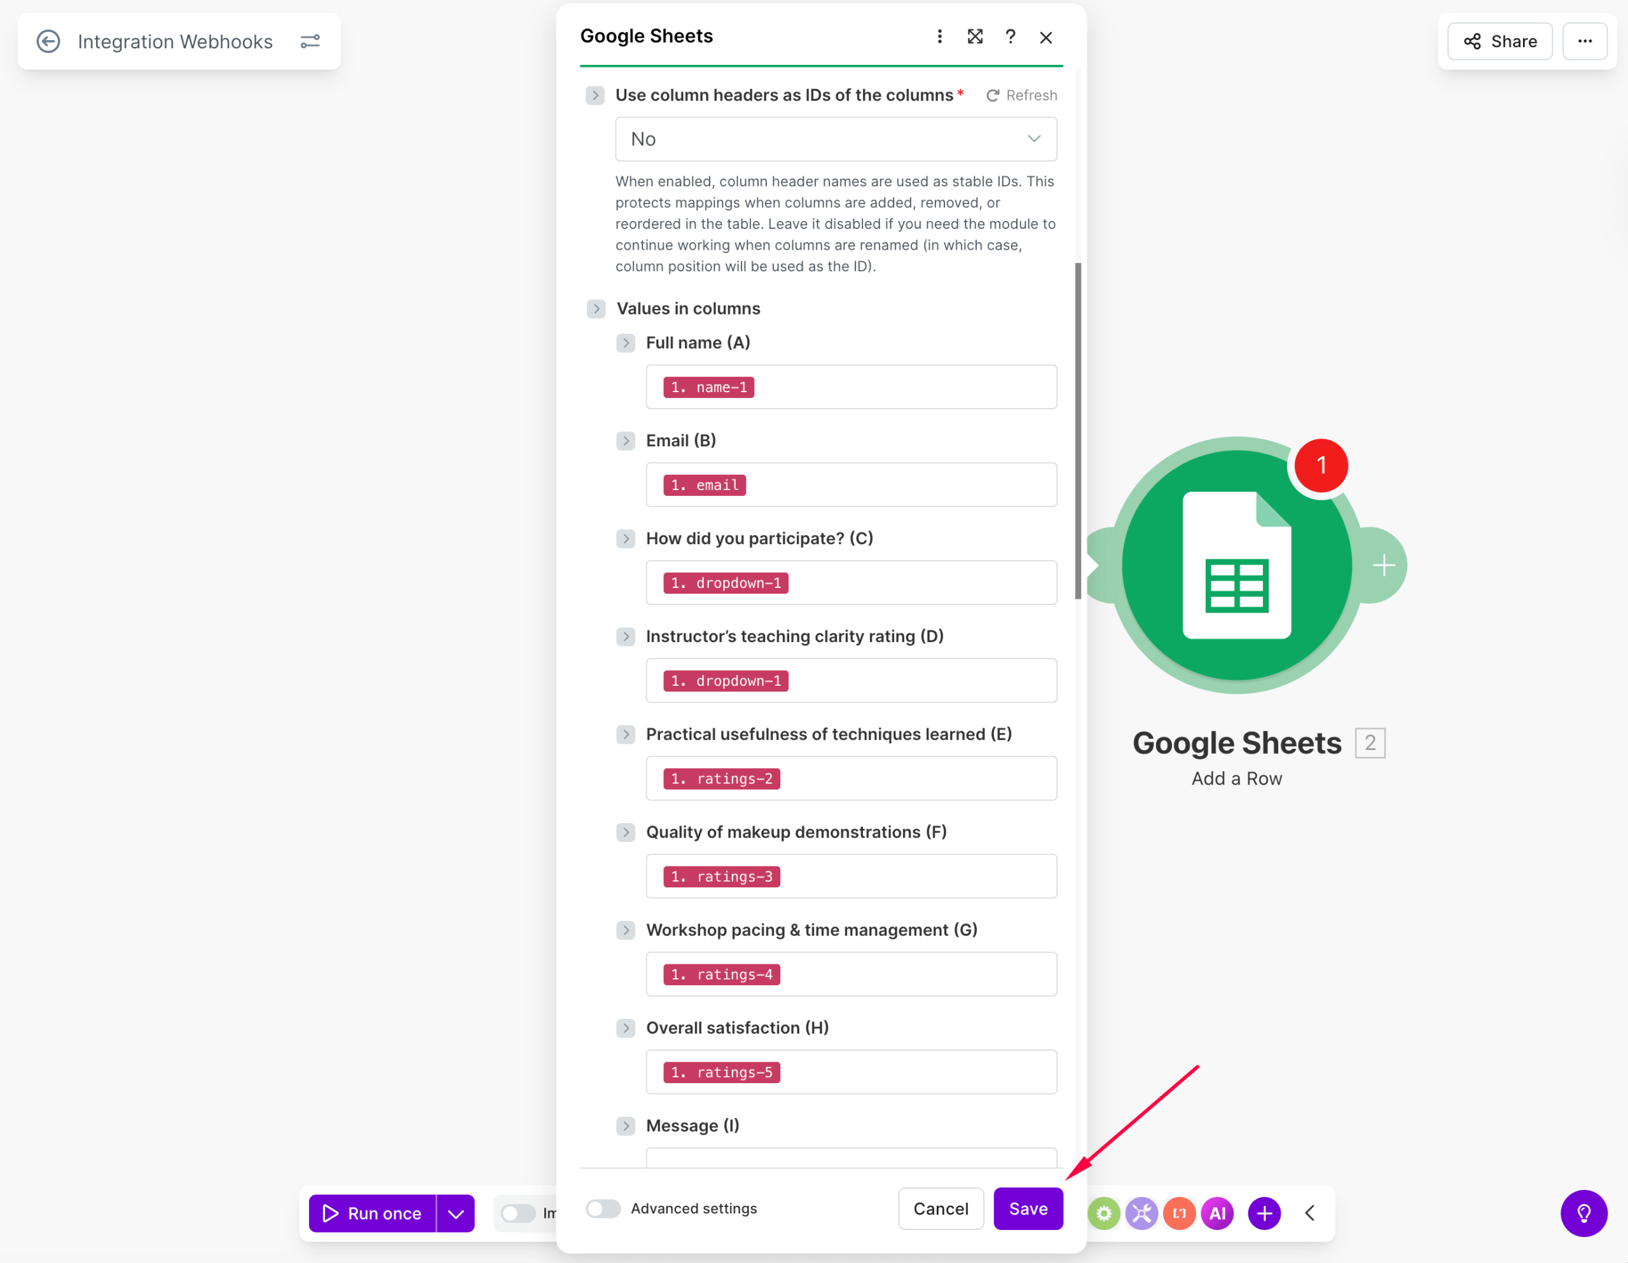The image size is (1628, 1263).
Task: Add a module via the plus connector
Action: coord(1384,566)
